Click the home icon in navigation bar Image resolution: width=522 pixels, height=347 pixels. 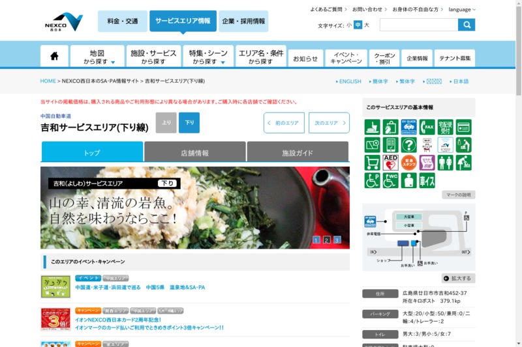click(54, 57)
